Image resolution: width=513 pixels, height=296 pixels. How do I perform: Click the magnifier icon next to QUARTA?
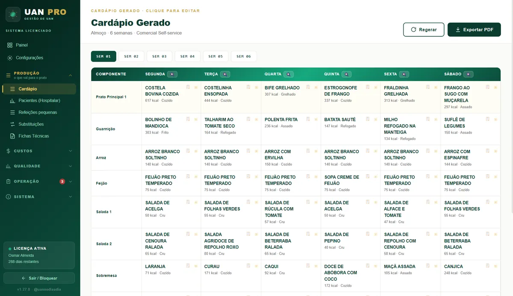[288, 74]
